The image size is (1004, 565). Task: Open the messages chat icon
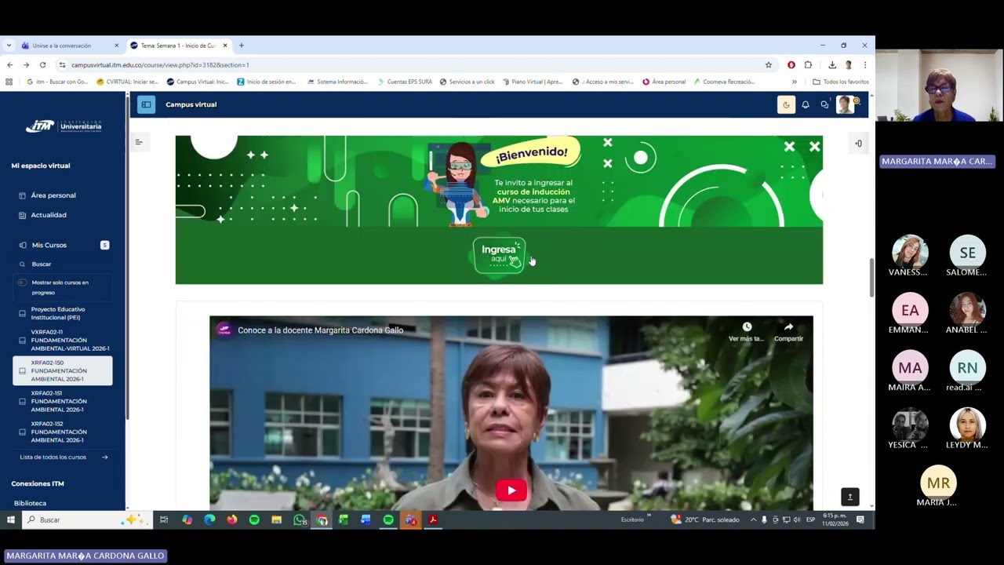click(x=824, y=104)
